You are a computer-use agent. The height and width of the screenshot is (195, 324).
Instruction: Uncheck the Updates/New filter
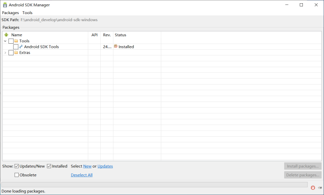pyautogui.click(x=17, y=166)
